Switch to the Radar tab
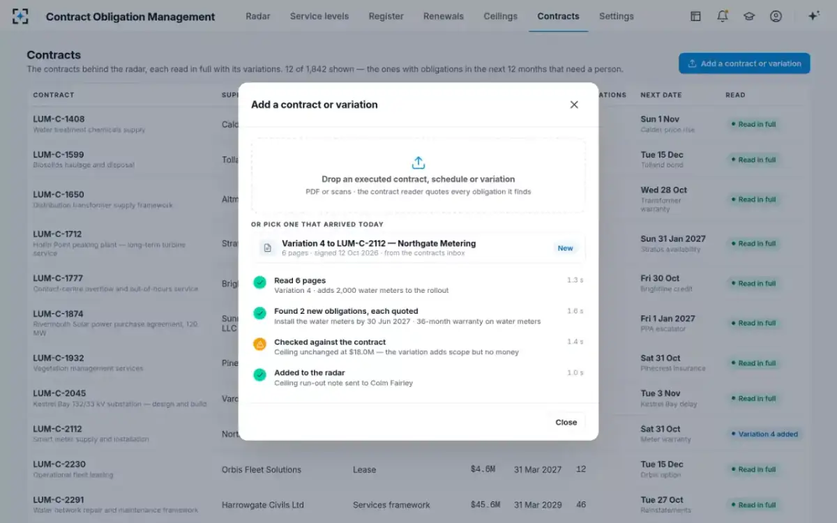The image size is (837, 523). point(258,16)
